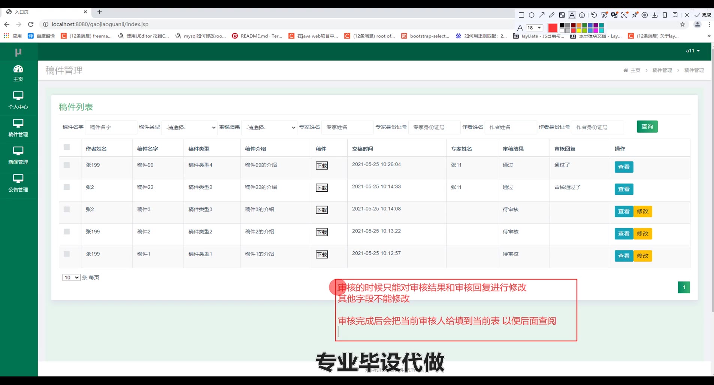Select the numbered step marker tool
The width and height of the screenshot is (714, 385).
pyautogui.click(x=582, y=15)
